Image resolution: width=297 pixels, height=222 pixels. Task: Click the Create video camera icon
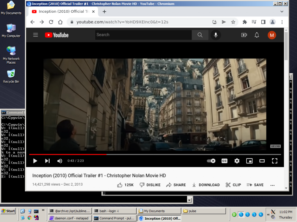(x=244, y=35)
